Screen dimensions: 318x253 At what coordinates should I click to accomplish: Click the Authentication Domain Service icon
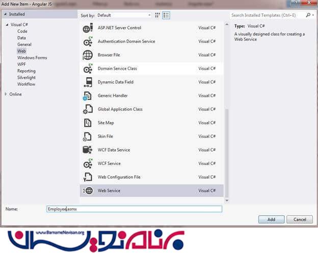(88, 42)
